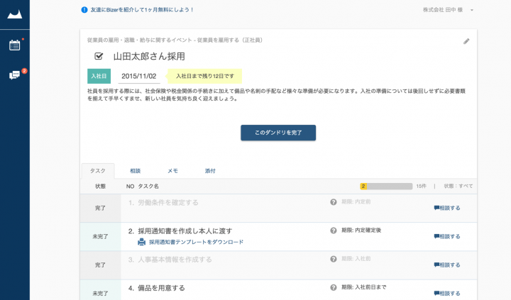Select the タスク tab
511x300 pixels.
(98, 171)
